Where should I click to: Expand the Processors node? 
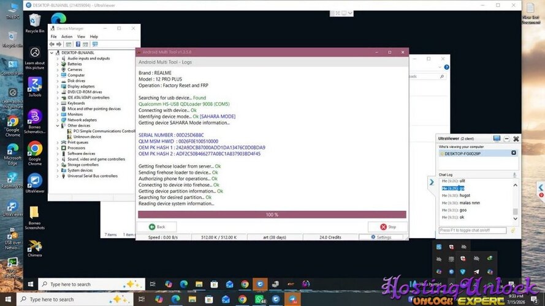[x=58, y=147]
